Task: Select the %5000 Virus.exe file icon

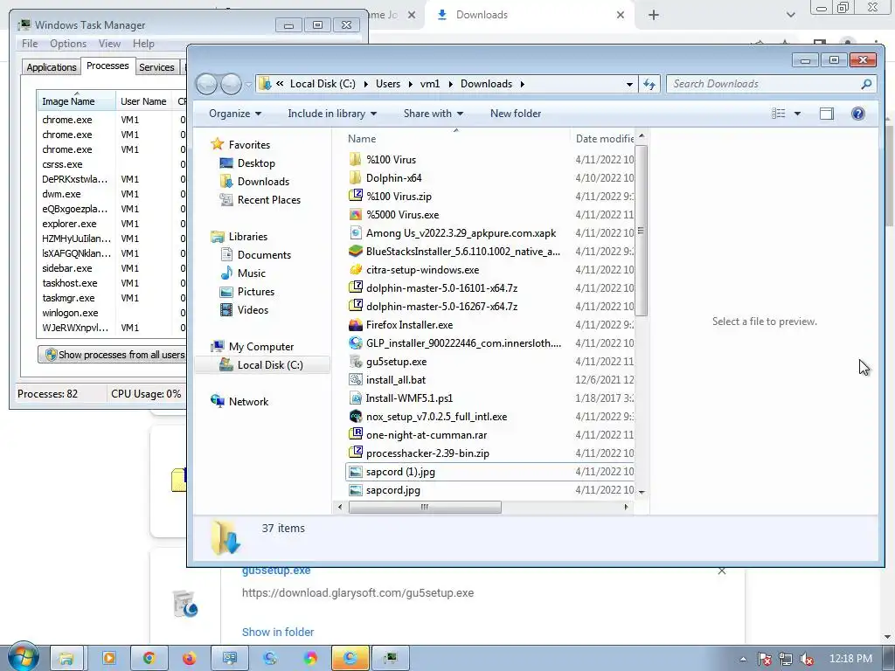Action: click(356, 215)
